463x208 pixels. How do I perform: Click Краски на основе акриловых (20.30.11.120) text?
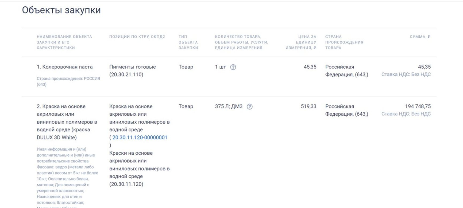coord(140,169)
